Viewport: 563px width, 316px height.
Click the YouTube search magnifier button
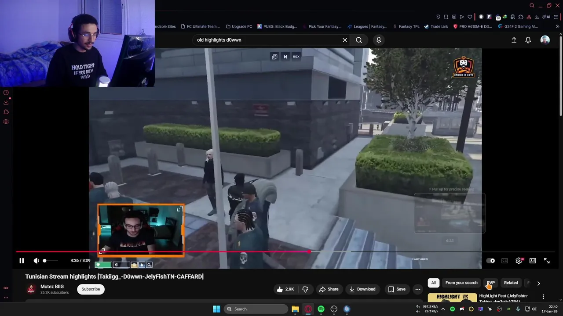(x=359, y=40)
